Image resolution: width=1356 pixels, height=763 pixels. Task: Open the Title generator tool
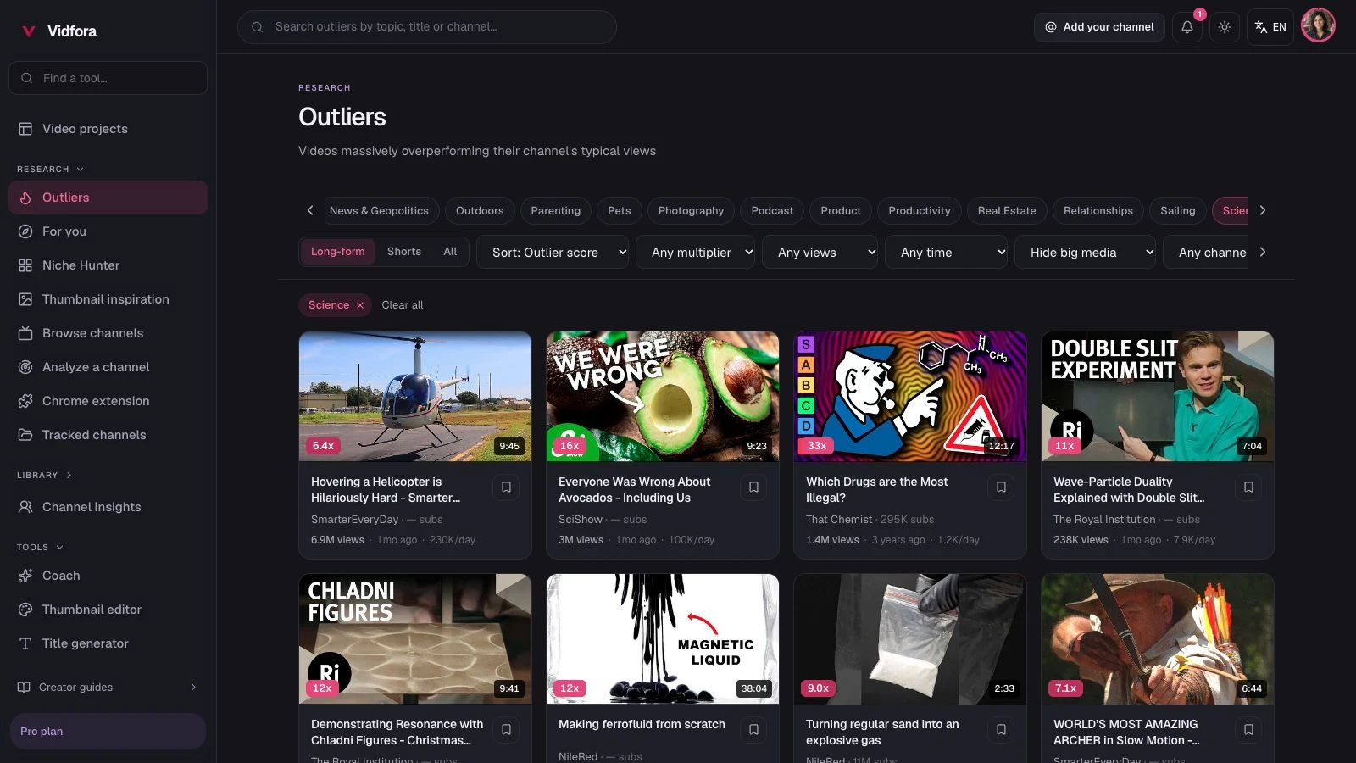[x=108, y=643]
